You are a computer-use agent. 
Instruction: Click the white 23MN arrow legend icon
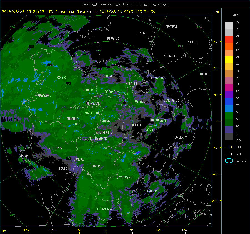tap(229, 154)
